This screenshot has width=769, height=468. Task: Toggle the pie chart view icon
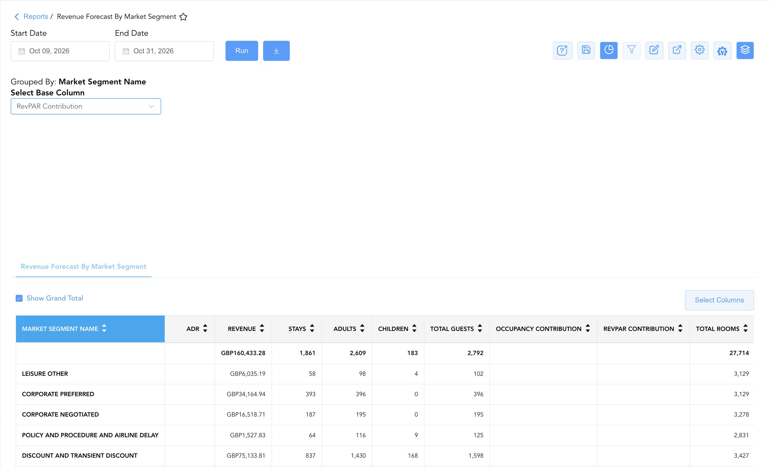coord(609,51)
